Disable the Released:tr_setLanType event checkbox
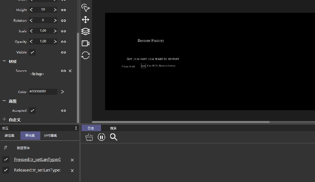This screenshot has width=315, height=182. [6, 170]
